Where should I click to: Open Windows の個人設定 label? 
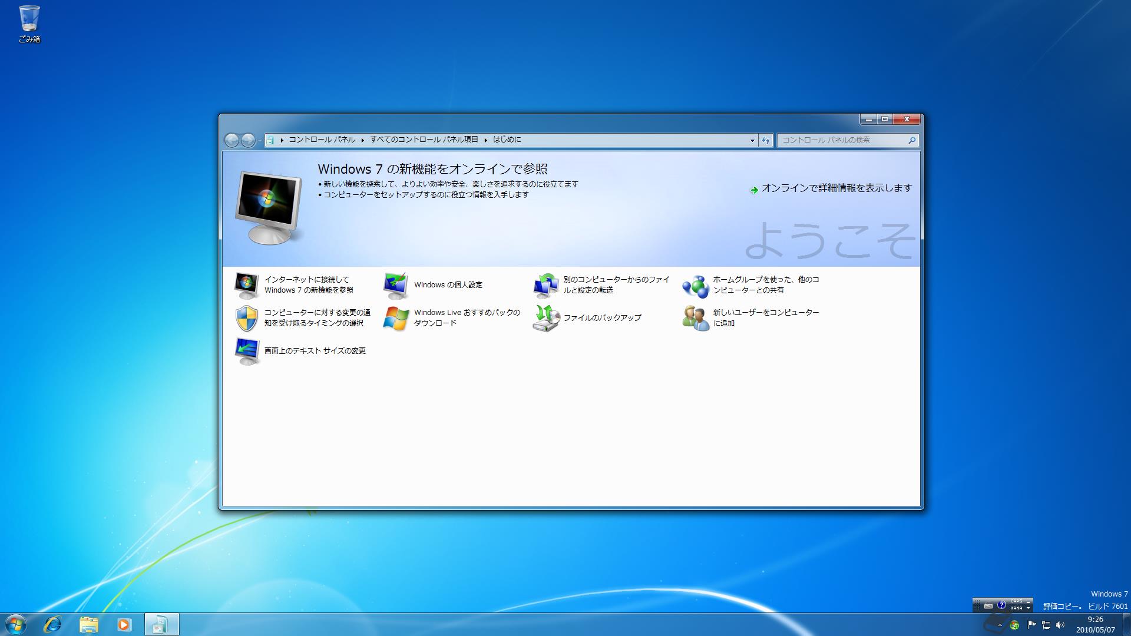coord(448,285)
